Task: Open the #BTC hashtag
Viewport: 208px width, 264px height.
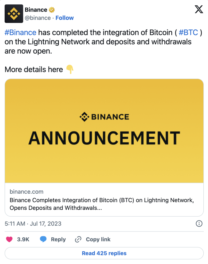Action: tap(188, 32)
